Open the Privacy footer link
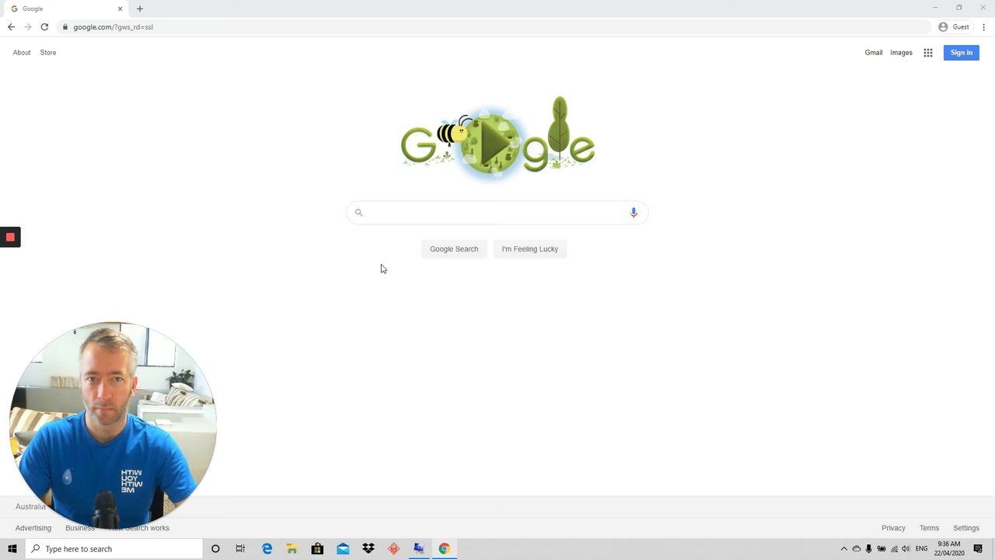 coord(893,528)
